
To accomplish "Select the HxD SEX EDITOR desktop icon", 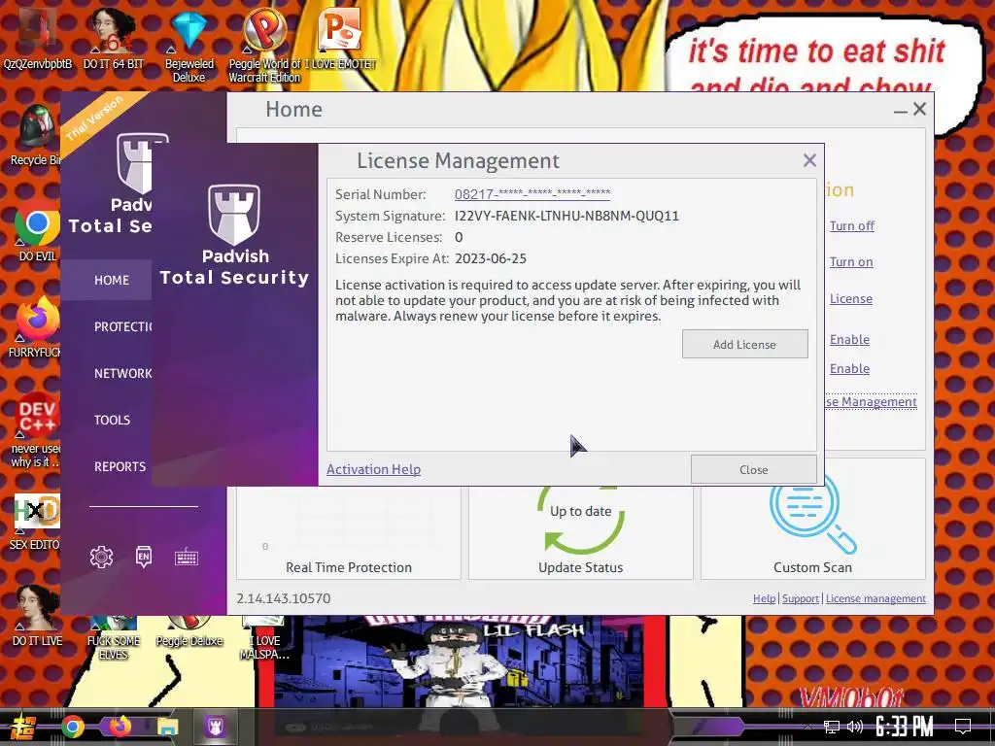I will (36, 522).
